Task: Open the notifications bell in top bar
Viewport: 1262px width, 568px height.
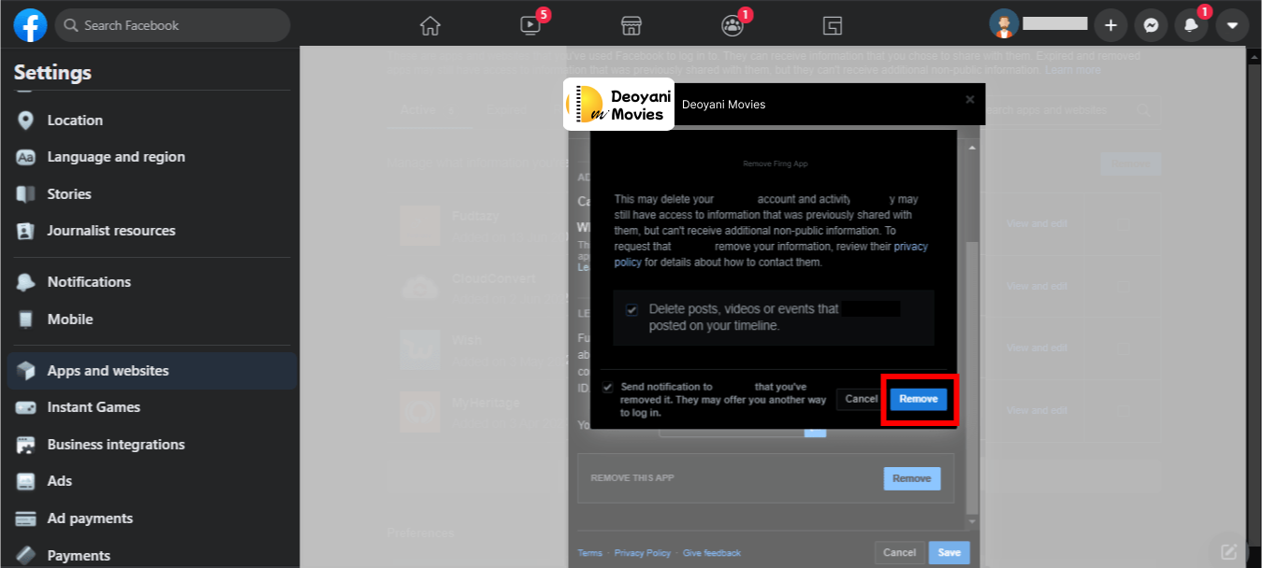Action: (1191, 25)
